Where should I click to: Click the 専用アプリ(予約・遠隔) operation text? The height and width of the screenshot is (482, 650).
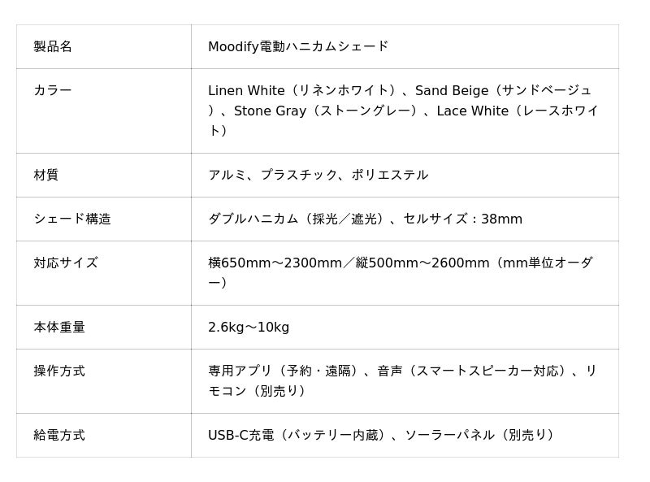[284, 371]
